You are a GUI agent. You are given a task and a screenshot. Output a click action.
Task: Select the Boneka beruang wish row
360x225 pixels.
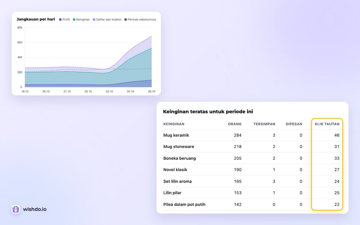coord(253,158)
